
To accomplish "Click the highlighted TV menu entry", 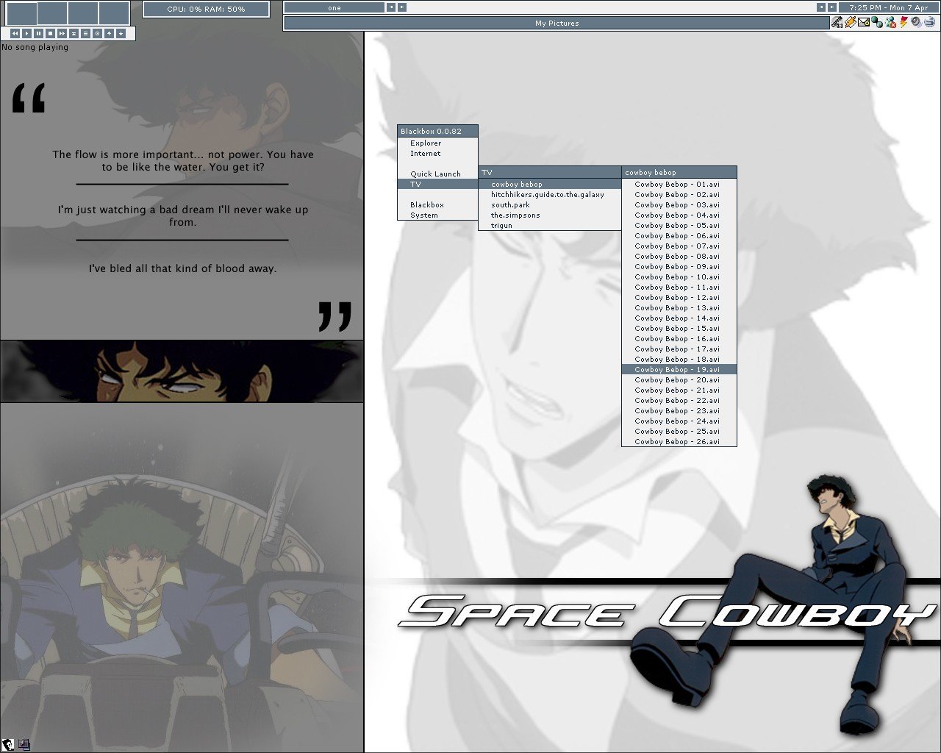I will (437, 185).
